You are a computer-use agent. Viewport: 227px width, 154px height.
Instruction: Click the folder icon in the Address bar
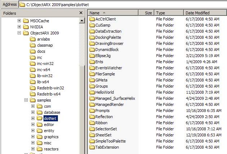click(22, 5)
